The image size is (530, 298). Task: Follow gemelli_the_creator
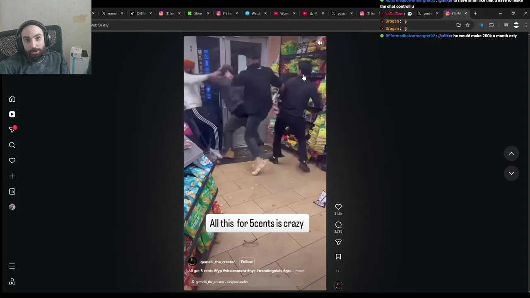(247, 262)
